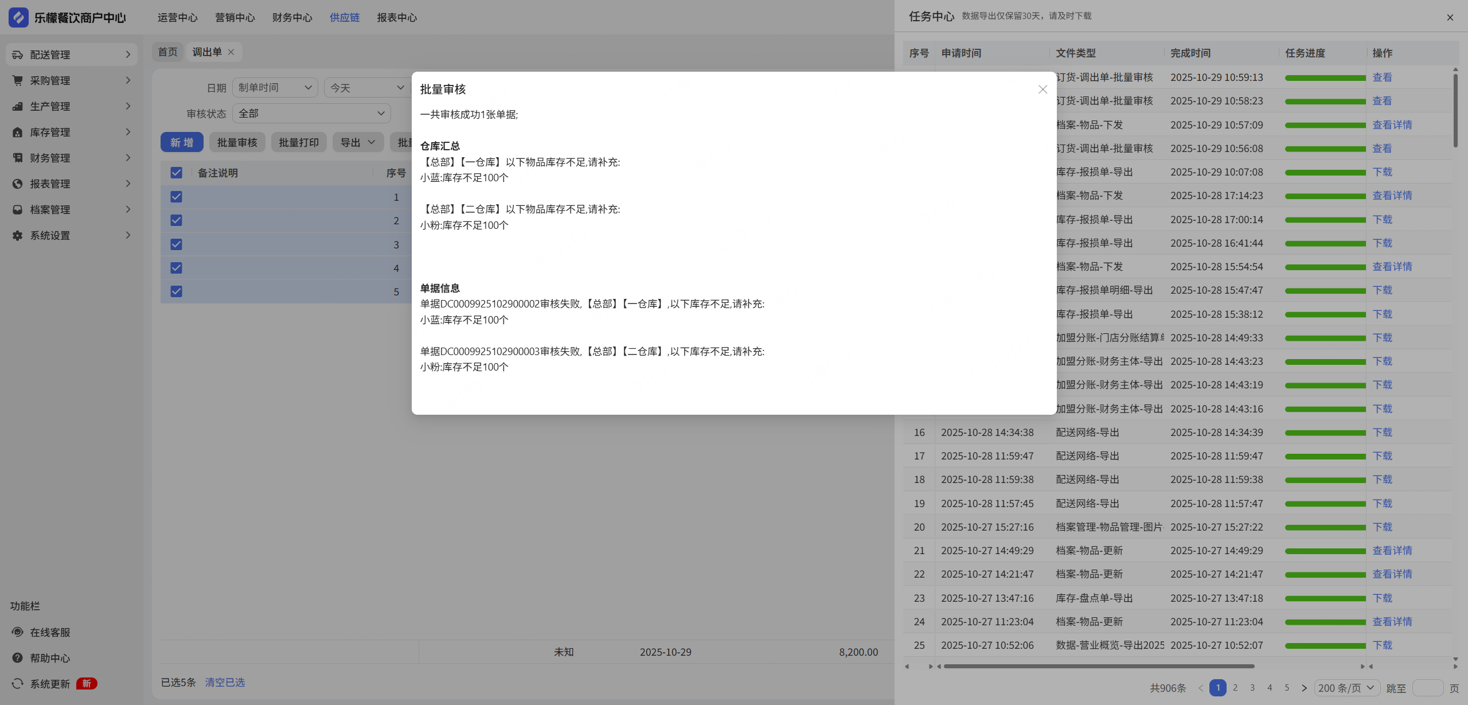Click the 跳至 page number input field

click(1427, 688)
